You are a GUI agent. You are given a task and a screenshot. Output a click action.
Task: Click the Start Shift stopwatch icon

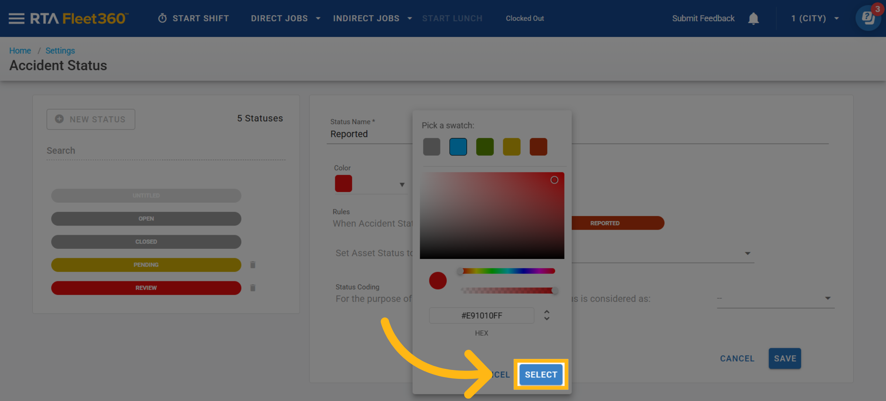tap(162, 18)
